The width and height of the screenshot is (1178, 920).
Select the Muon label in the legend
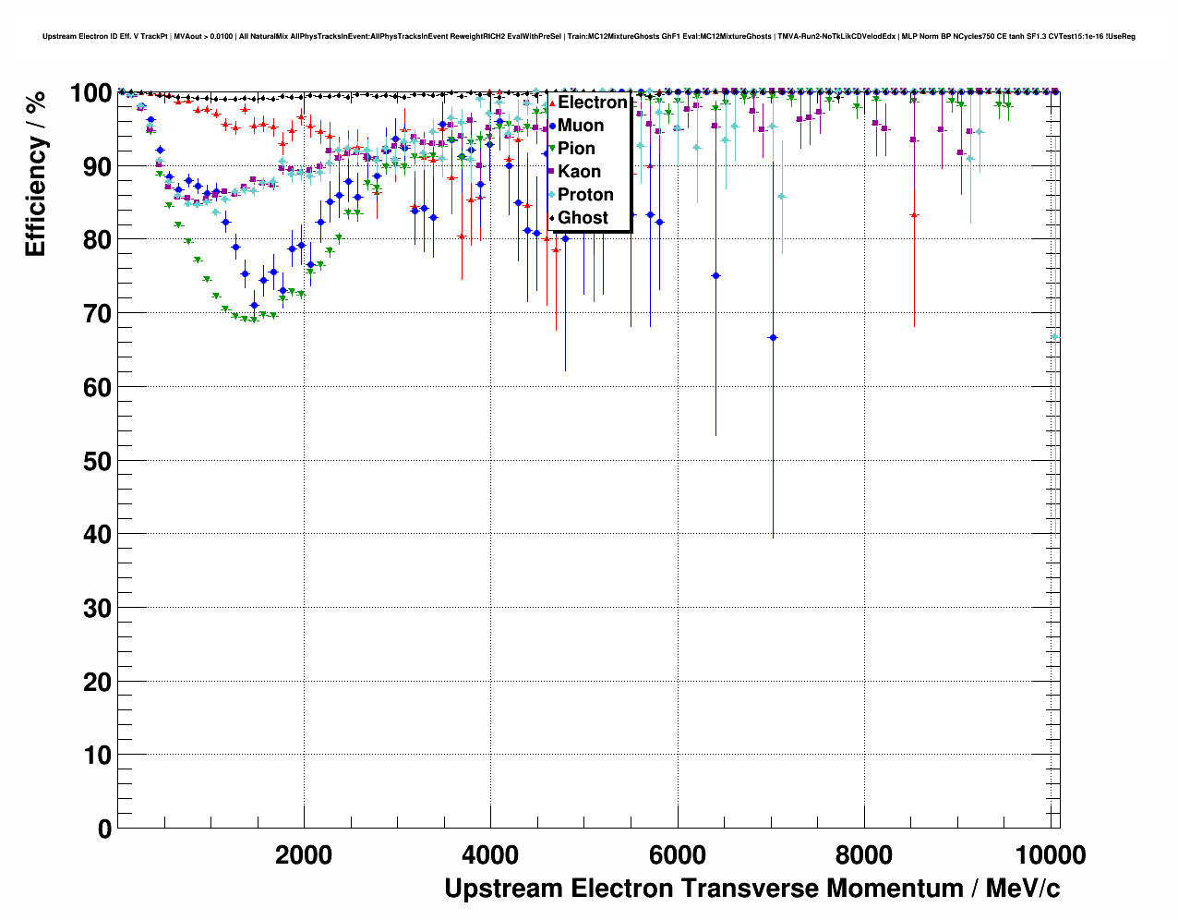point(581,126)
